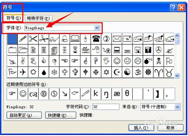Select the computer mouse symbol

[96, 50]
